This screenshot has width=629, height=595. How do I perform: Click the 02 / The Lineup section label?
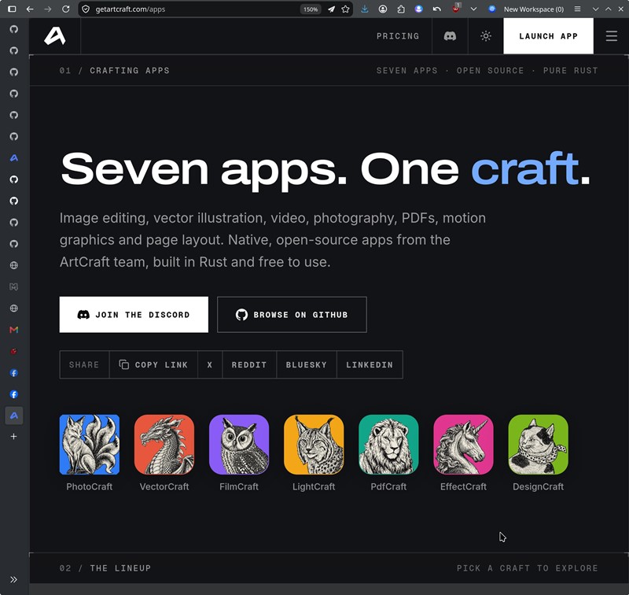(x=105, y=568)
